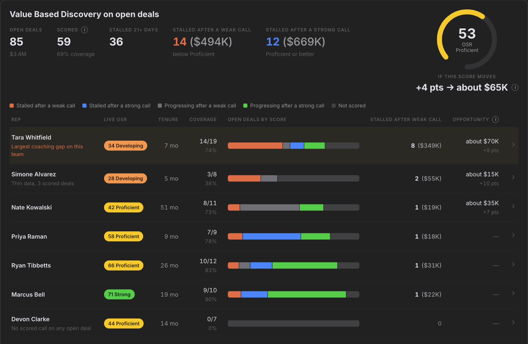
Task: Select rep name Marcus Bell
Action: [28, 294]
